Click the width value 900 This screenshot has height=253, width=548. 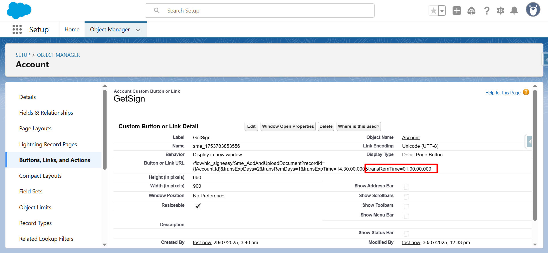(x=197, y=186)
